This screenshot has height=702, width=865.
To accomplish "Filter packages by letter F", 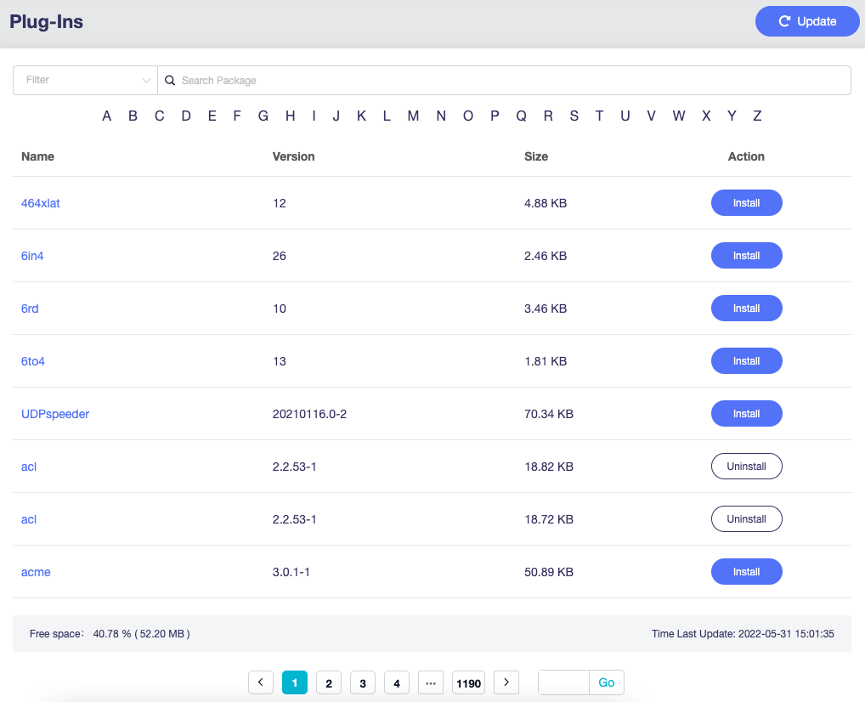I will click(237, 116).
